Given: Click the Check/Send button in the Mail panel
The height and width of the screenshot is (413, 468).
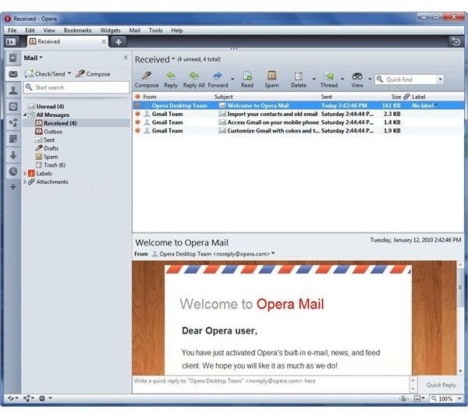Looking at the screenshot, I should tap(45, 74).
